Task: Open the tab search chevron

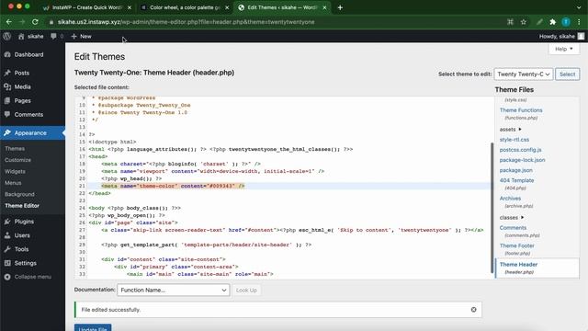Action: click(579, 7)
